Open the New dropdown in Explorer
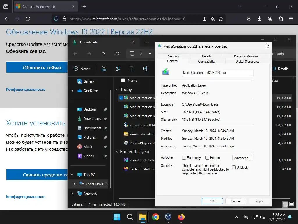Viewport: 298px width, 224px height. coord(82,69)
